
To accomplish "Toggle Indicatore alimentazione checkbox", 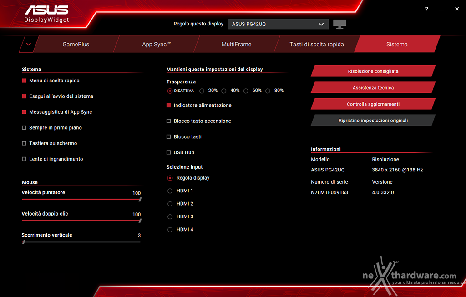I will (168, 105).
